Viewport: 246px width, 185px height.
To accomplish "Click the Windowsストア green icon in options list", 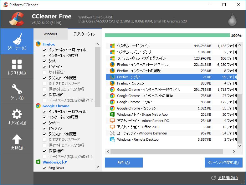I will click(38, 162).
